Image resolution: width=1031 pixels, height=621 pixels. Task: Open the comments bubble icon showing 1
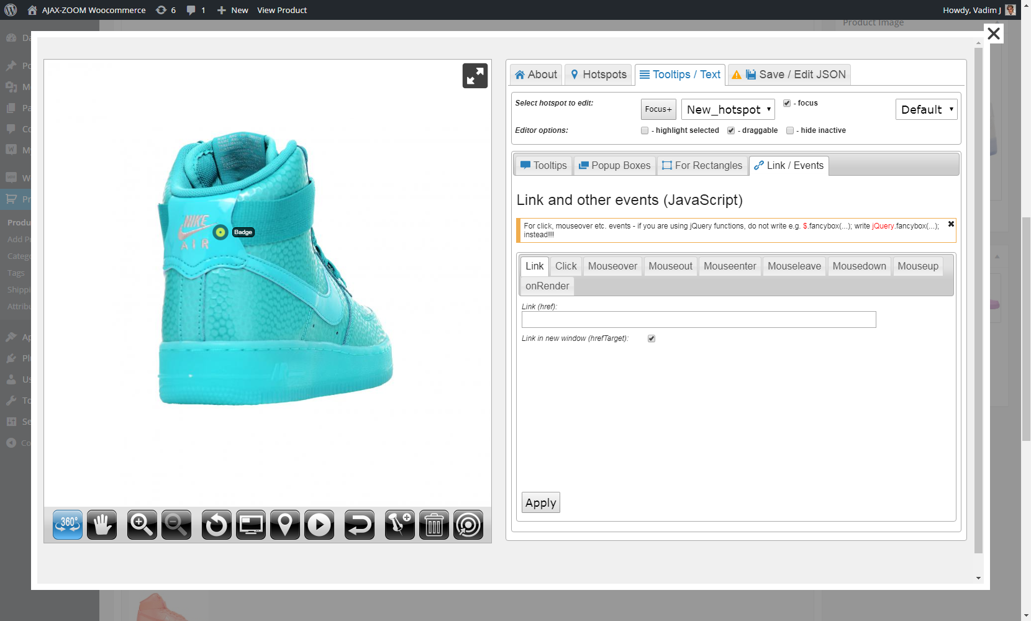tap(196, 10)
